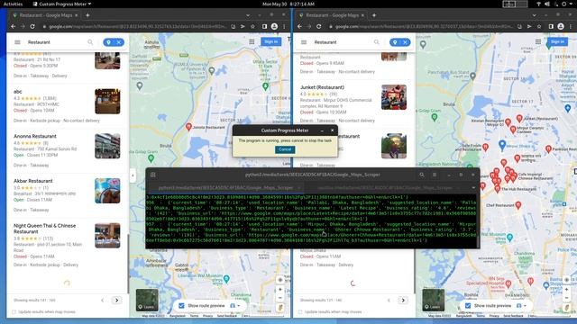
Task: Open Anonna Restaurant result in left list
Action: point(67,150)
